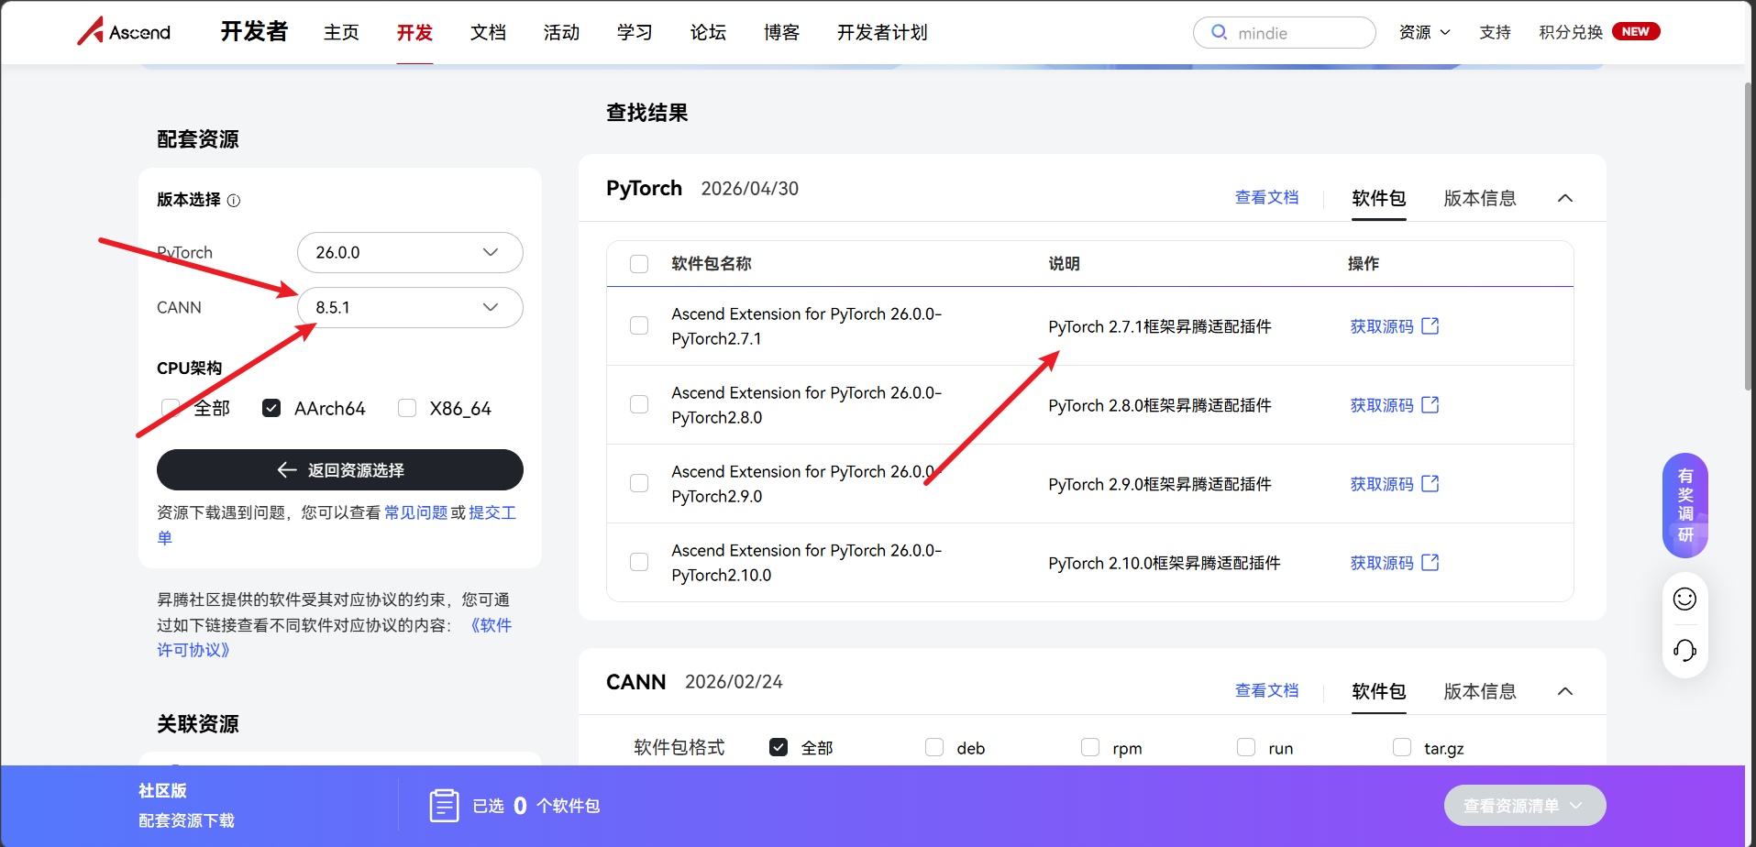Open the 查看资源清单 dropdown button

point(1525,806)
